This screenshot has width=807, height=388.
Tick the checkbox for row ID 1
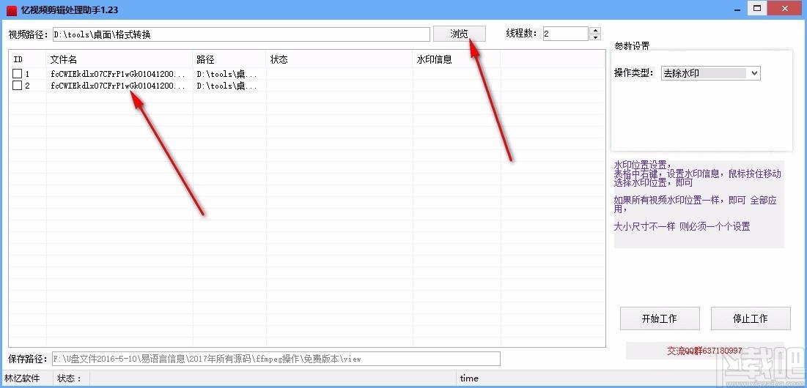[x=17, y=74]
